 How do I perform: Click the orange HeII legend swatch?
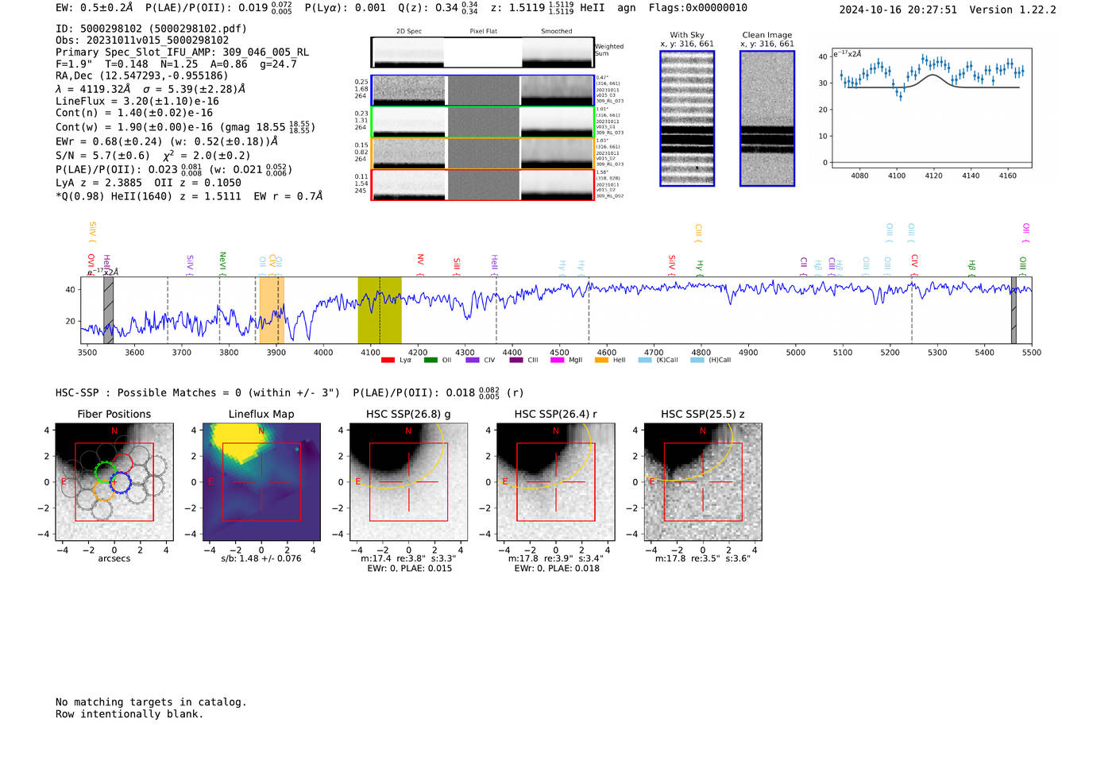coord(601,360)
